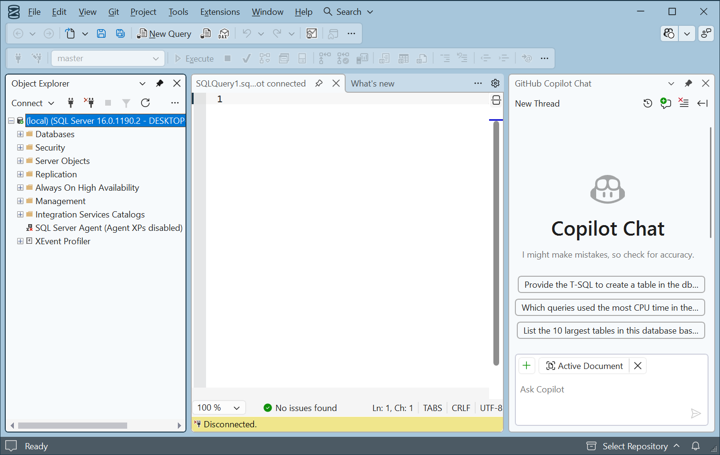The width and height of the screenshot is (720, 455).
Task: Open the Tools menu
Action: tap(178, 12)
